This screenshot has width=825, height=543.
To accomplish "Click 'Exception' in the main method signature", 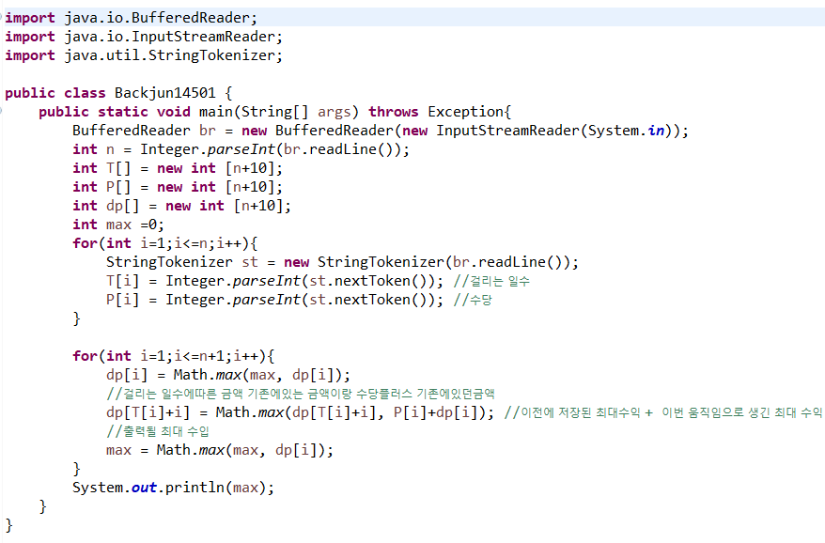I will pos(466,112).
